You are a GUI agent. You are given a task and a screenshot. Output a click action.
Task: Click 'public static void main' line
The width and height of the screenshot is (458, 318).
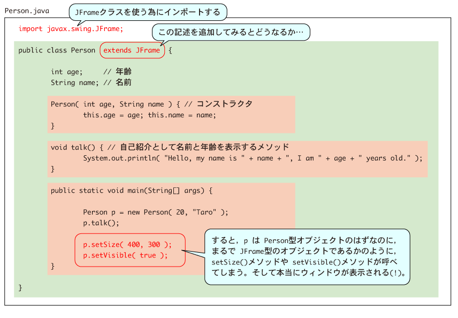tap(132, 191)
